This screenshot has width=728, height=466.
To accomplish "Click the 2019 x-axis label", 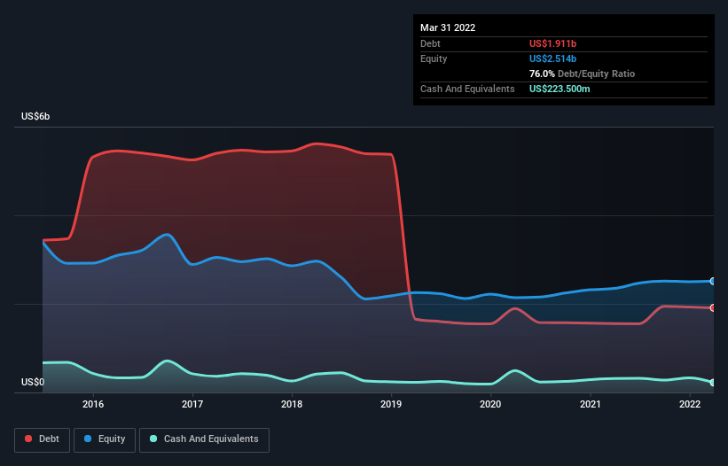I will [x=391, y=404].
